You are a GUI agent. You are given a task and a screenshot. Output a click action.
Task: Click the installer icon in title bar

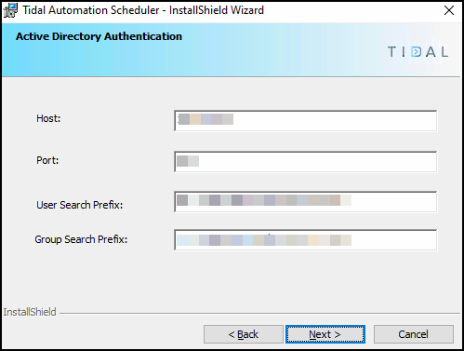10,10
